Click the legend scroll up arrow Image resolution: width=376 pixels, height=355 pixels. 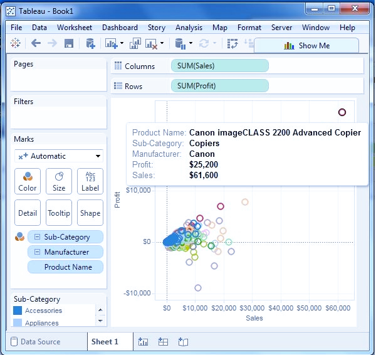(100, 310)
